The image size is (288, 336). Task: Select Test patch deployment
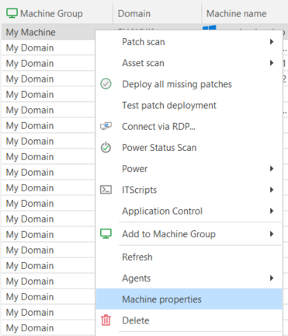(189, 105)
